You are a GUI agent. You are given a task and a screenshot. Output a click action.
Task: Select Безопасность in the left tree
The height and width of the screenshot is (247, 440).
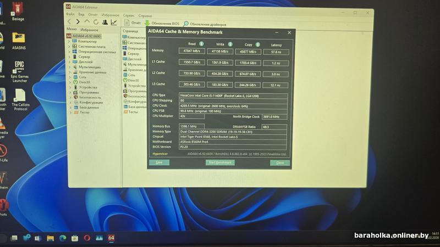[90, 98]
